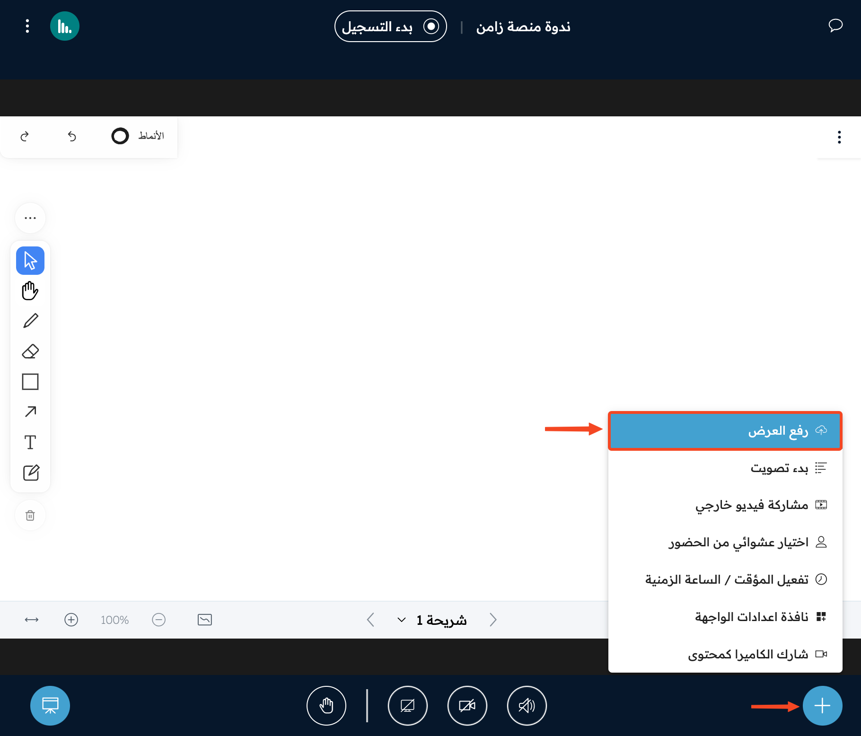
Task: Select the hand pan tool
Action: [x=30, y=291]
